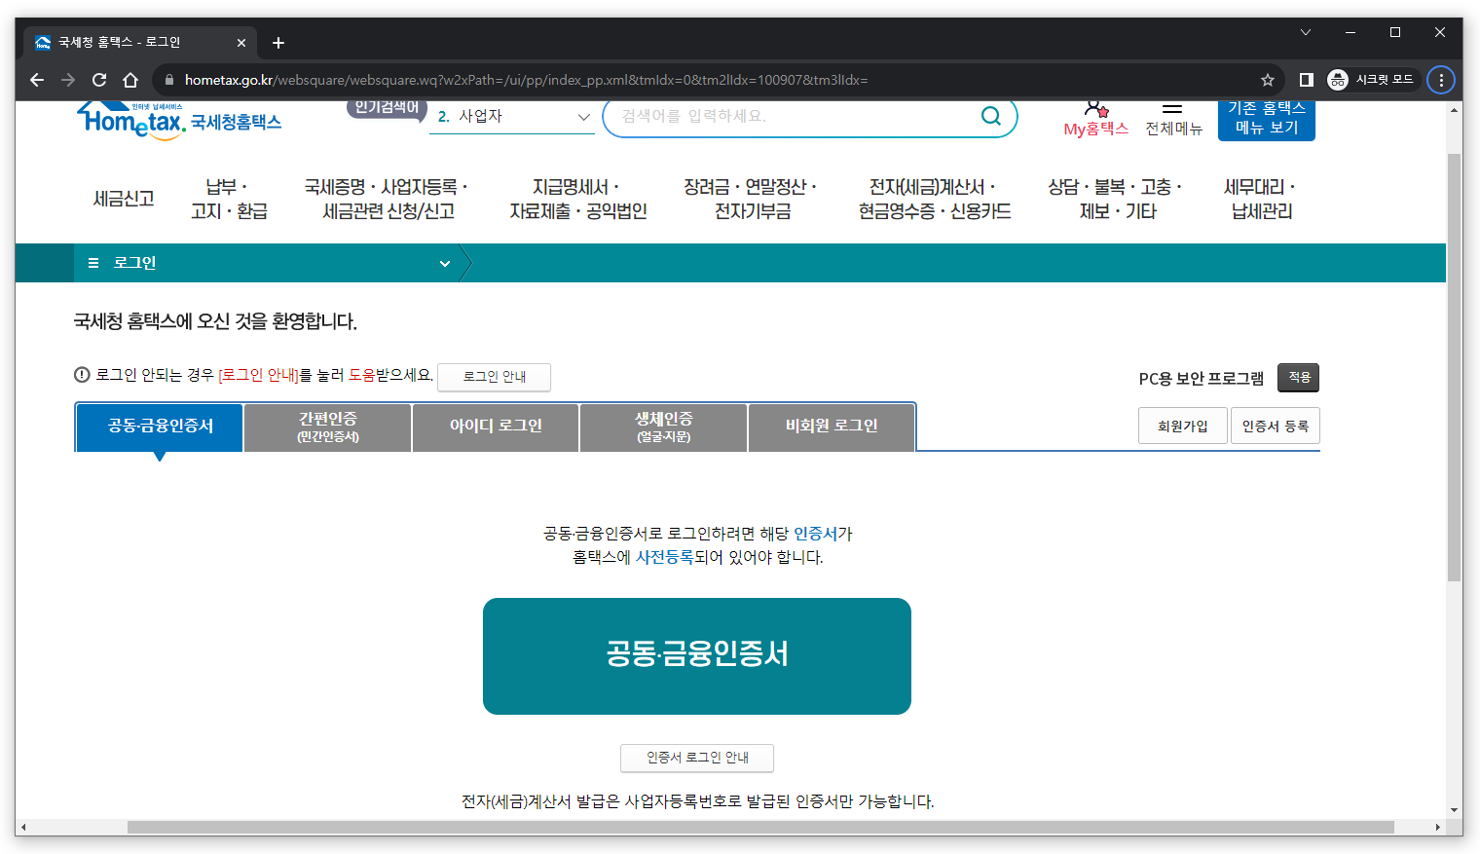Open 납부·고지·환급 menu
1480x854 pixels.
tap(229, 199)
